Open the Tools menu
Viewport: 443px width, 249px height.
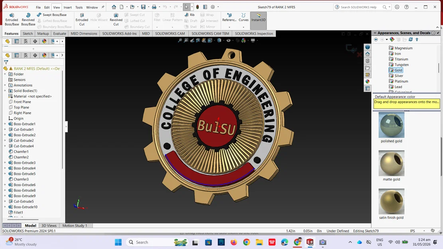79,7
